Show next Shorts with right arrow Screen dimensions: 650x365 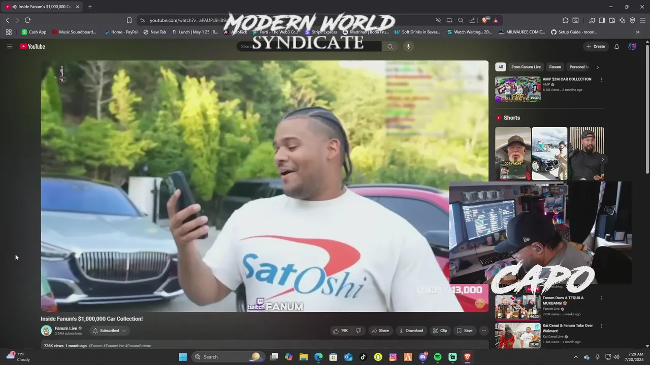click(602, 159)
